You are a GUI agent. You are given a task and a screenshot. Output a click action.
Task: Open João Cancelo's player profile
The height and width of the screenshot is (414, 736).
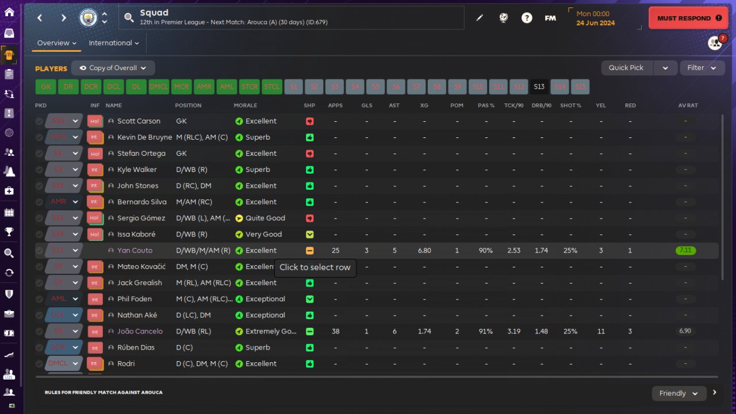140,331
